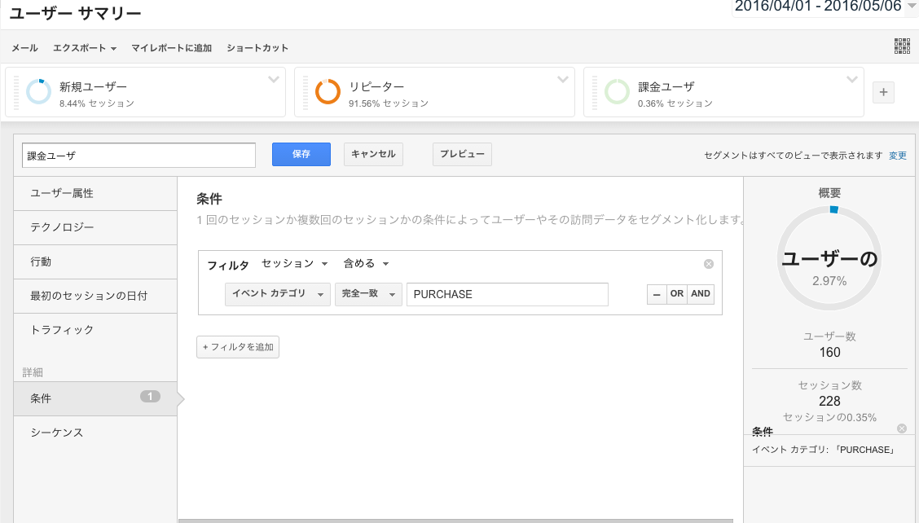Viewport: 919px width, 523px height.
Task: Click the リピーター orange donut icon
Action: [x=328, y=92]
